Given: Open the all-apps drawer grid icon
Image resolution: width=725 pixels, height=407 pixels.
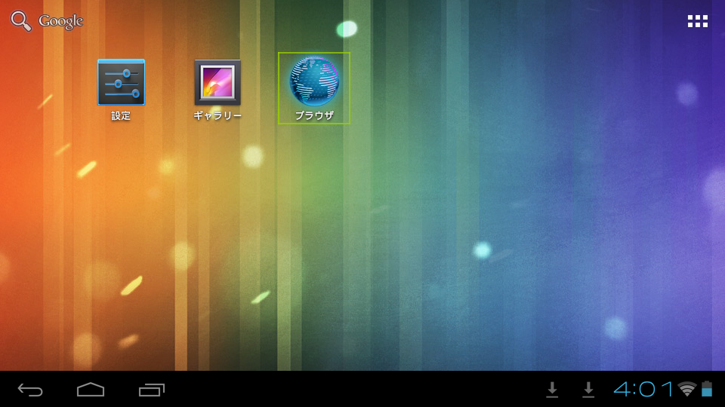Looking at the screenshot, I should [697, 21].
